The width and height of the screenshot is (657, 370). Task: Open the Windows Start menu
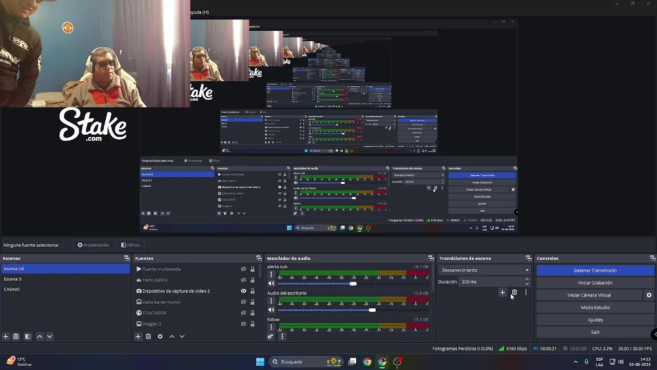coord(260,362)
